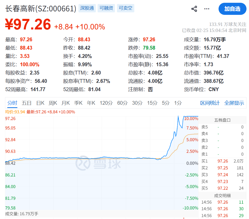Click the 52周最低 value 81.04

pyautogui.click(x=94, y=89)
